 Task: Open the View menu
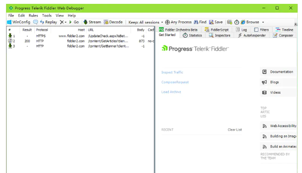click(x=60, y=15)
